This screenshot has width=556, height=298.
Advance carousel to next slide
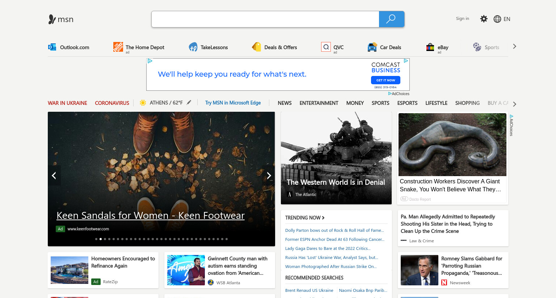point(269,175)
